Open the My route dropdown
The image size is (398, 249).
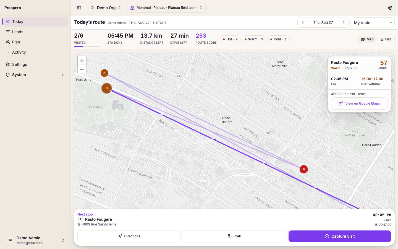click(x=373, y=22)
